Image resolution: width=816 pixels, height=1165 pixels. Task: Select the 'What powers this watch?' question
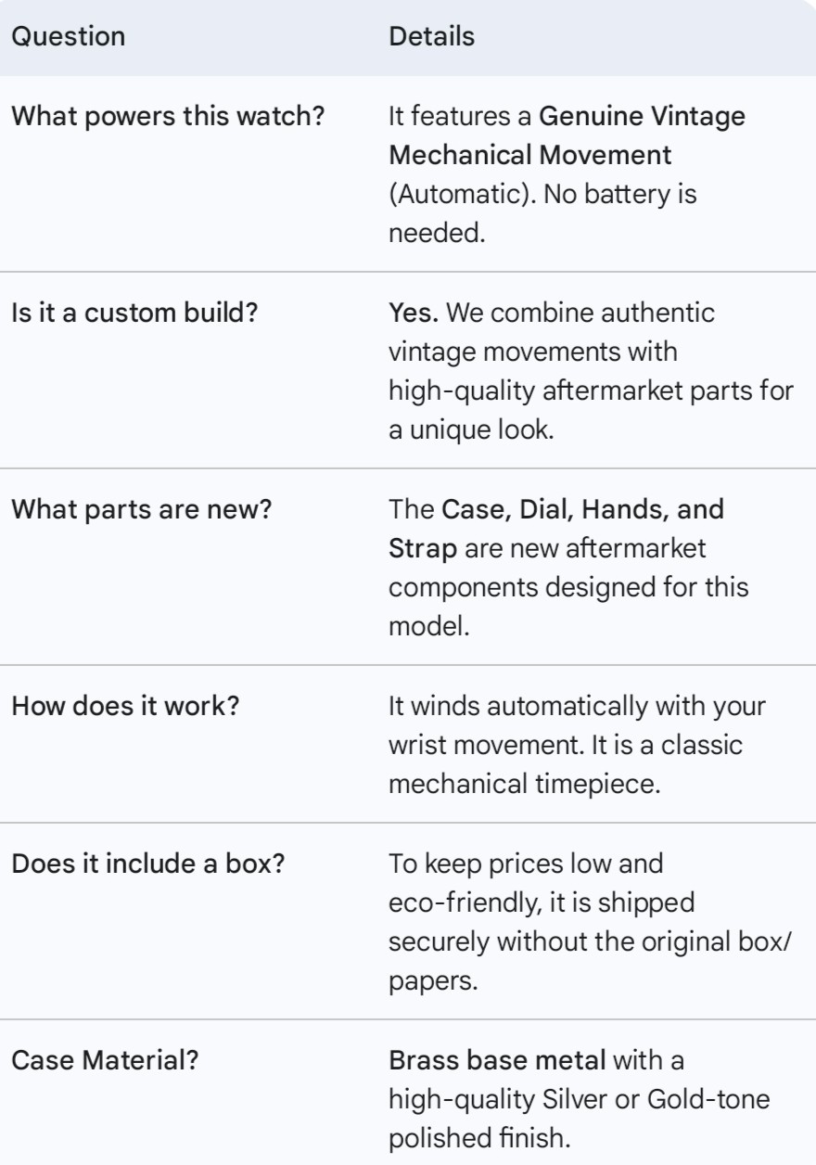pyautogui.click(x=167, y=118)
